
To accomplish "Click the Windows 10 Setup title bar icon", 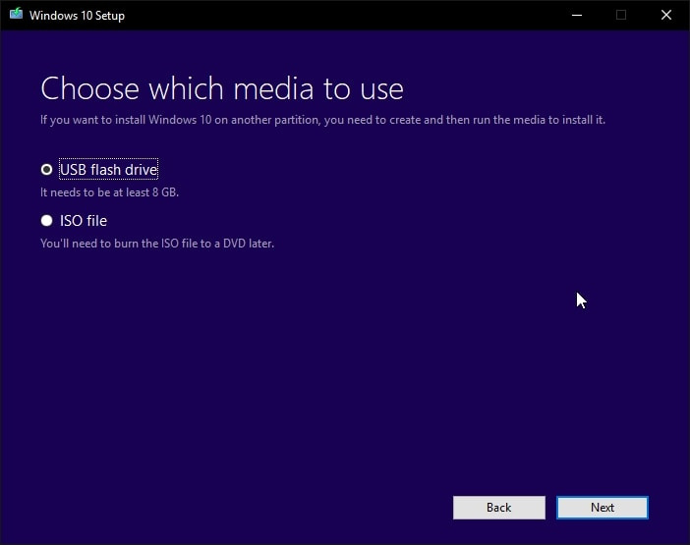I will 16,15.
